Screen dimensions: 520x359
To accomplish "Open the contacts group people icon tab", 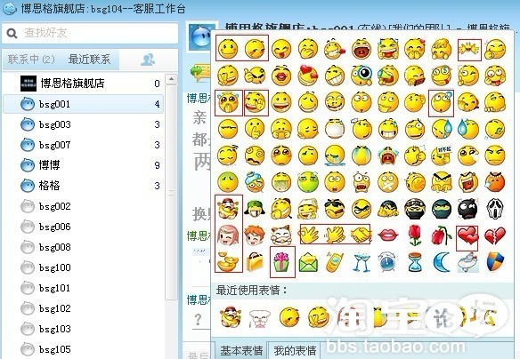I will point(148,60).
